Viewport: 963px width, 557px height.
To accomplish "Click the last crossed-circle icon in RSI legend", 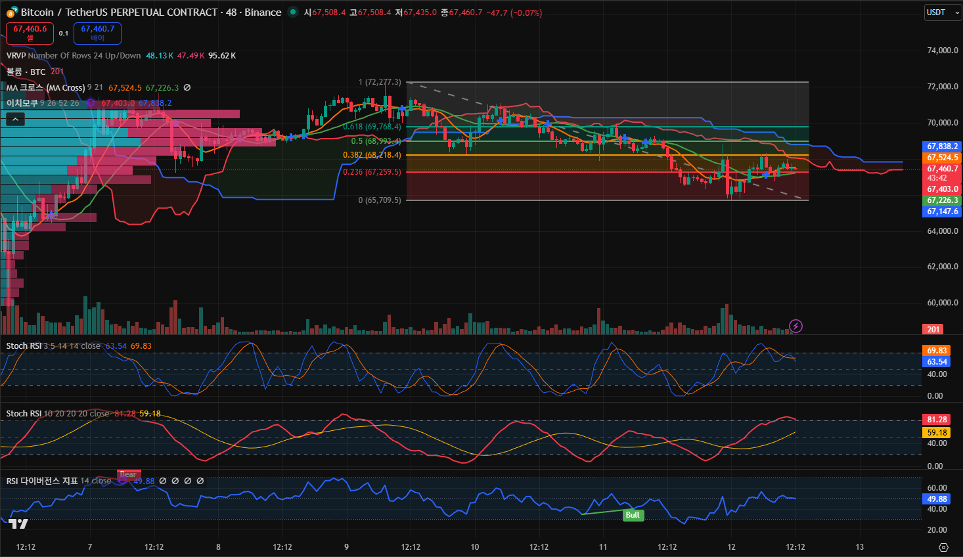I will pos(200,481).
